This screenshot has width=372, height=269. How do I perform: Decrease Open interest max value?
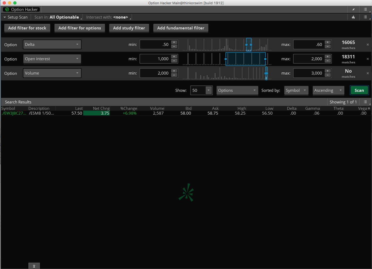(328, 61)
